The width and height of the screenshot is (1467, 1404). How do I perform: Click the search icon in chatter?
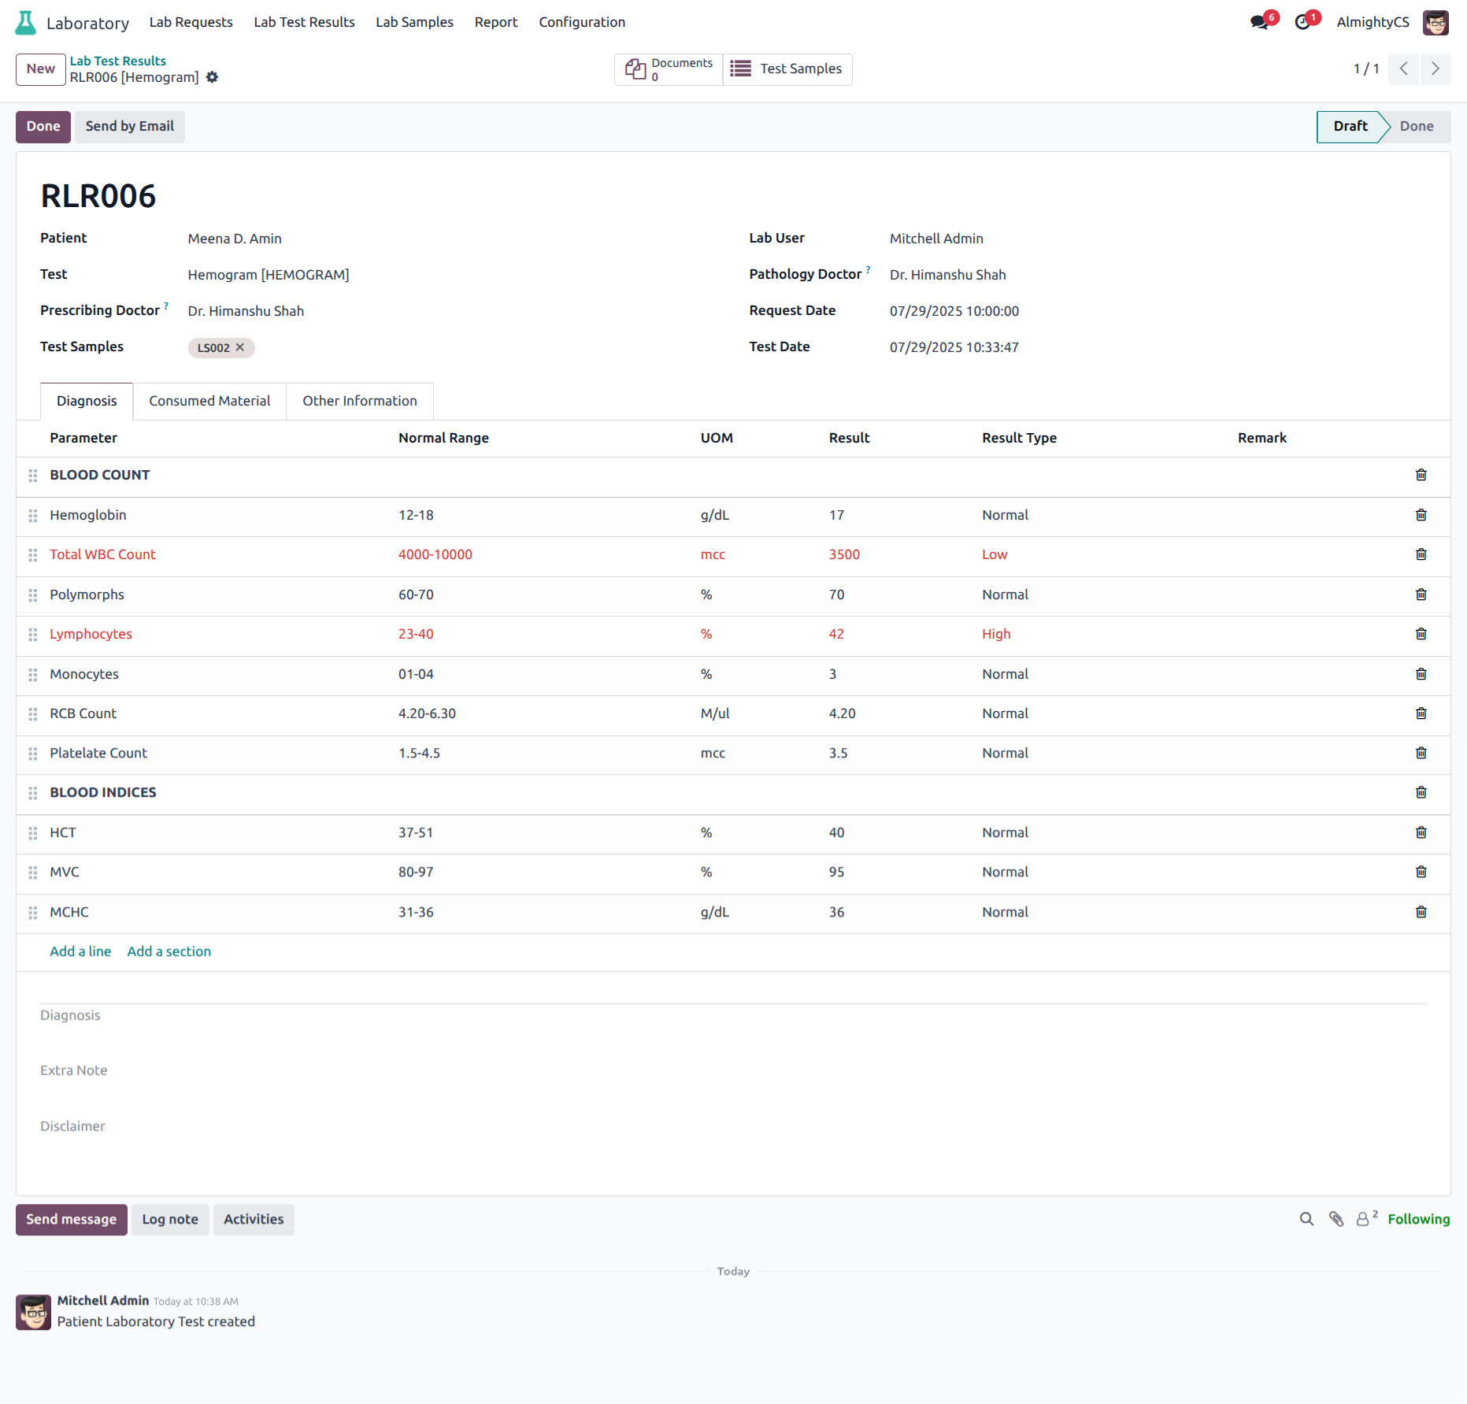[1306, 1219]
